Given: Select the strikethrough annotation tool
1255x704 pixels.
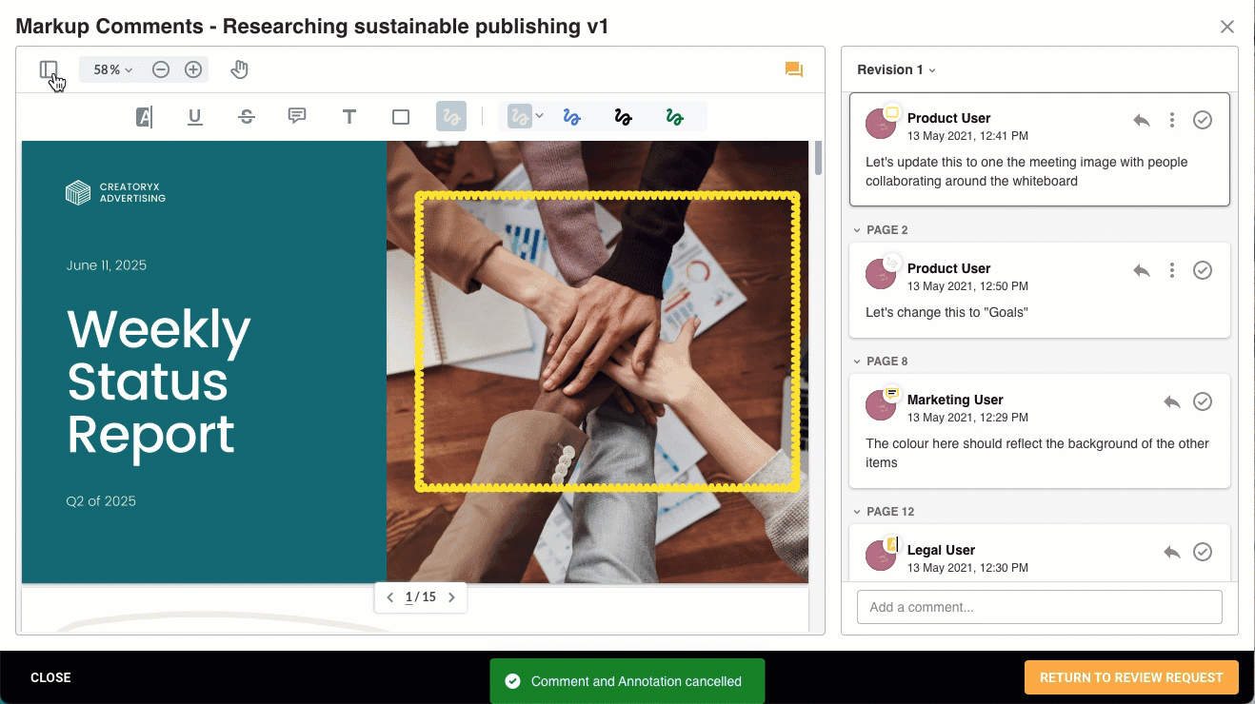Looking at the screenshot, I should [x=247, y=117].
